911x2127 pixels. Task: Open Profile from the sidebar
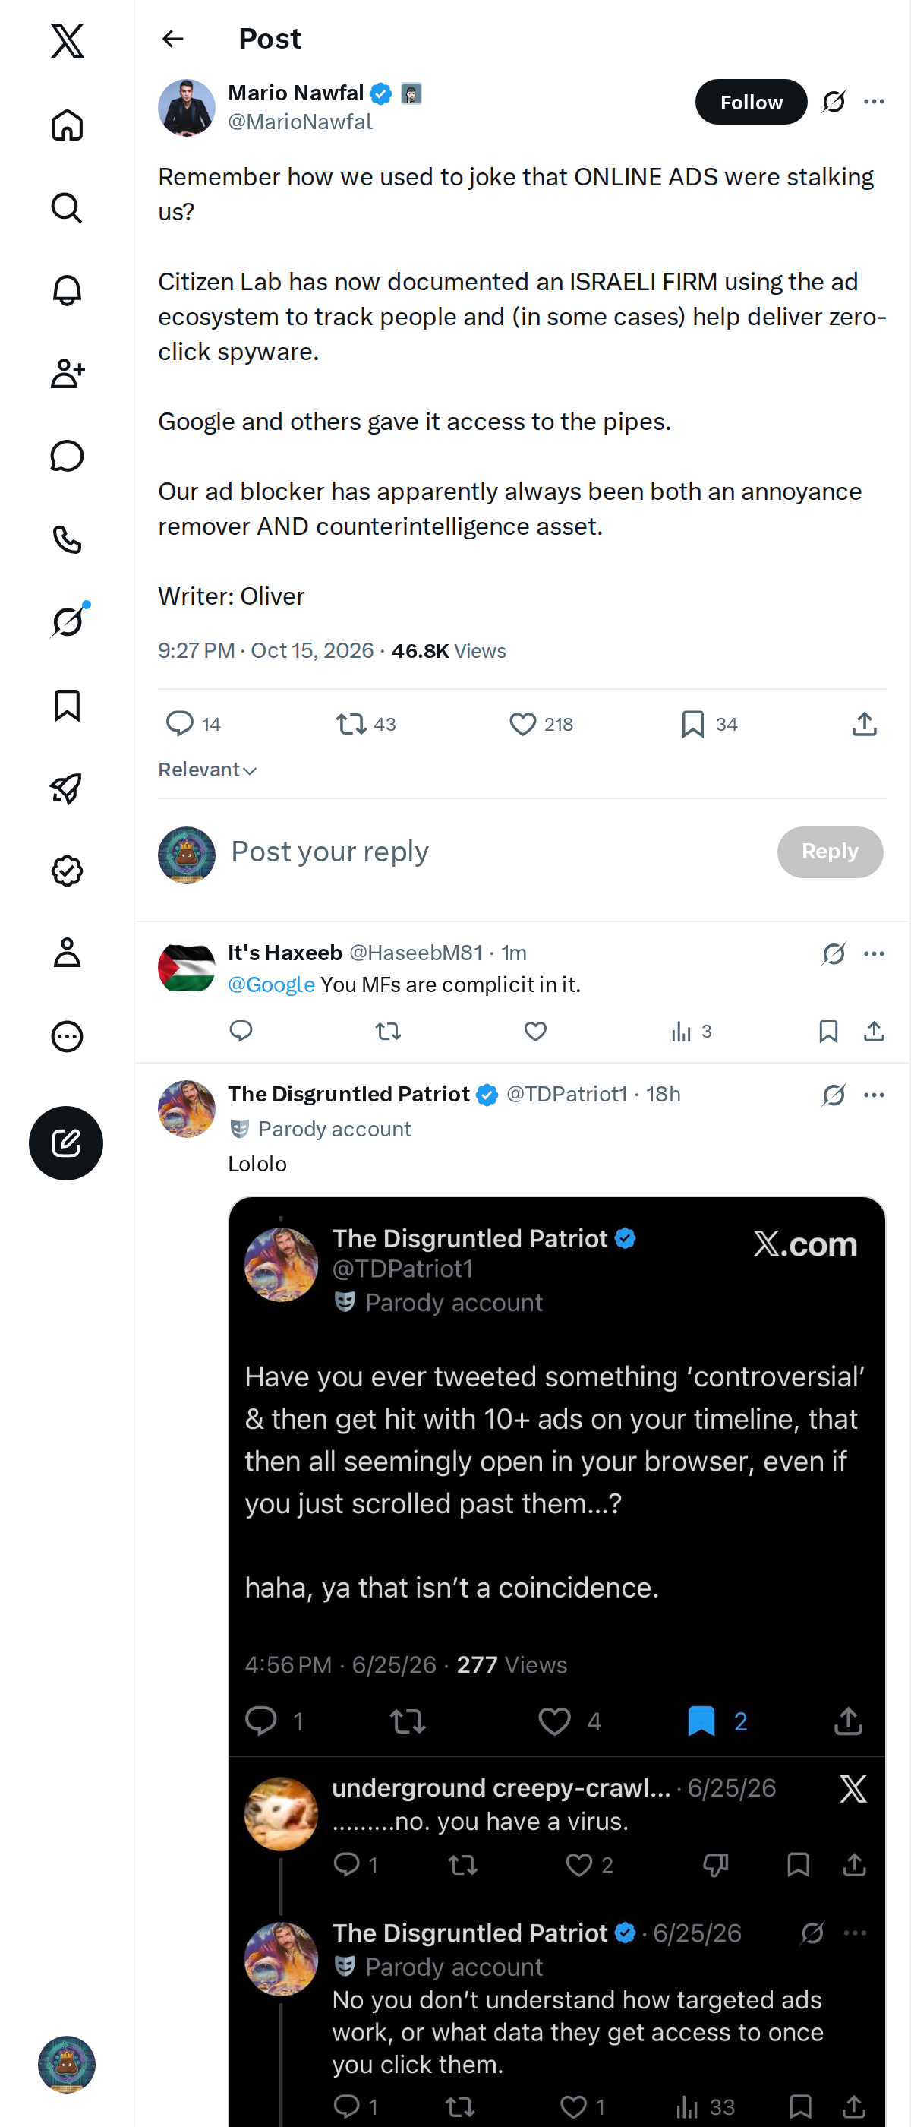tap(67, 953)
